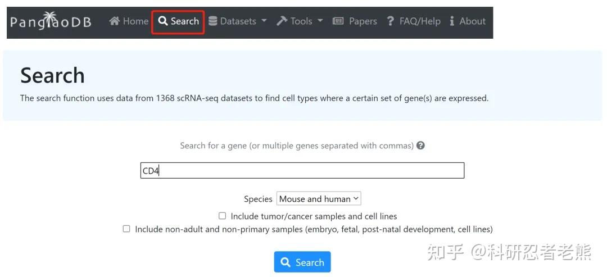
Task: Click the info icon beside About
Action: point(452,21)
